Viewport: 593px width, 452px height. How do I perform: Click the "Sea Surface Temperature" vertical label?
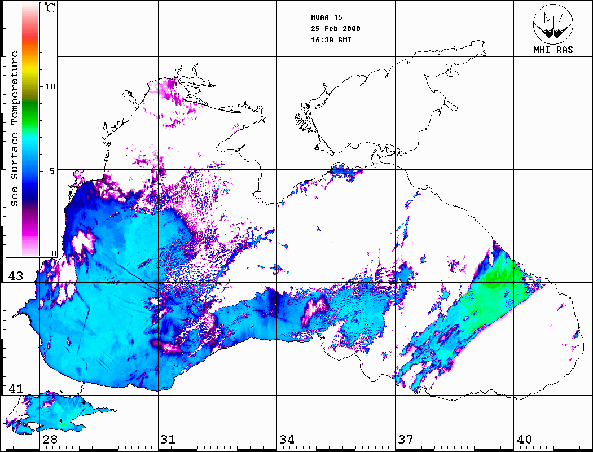[15, 129]
